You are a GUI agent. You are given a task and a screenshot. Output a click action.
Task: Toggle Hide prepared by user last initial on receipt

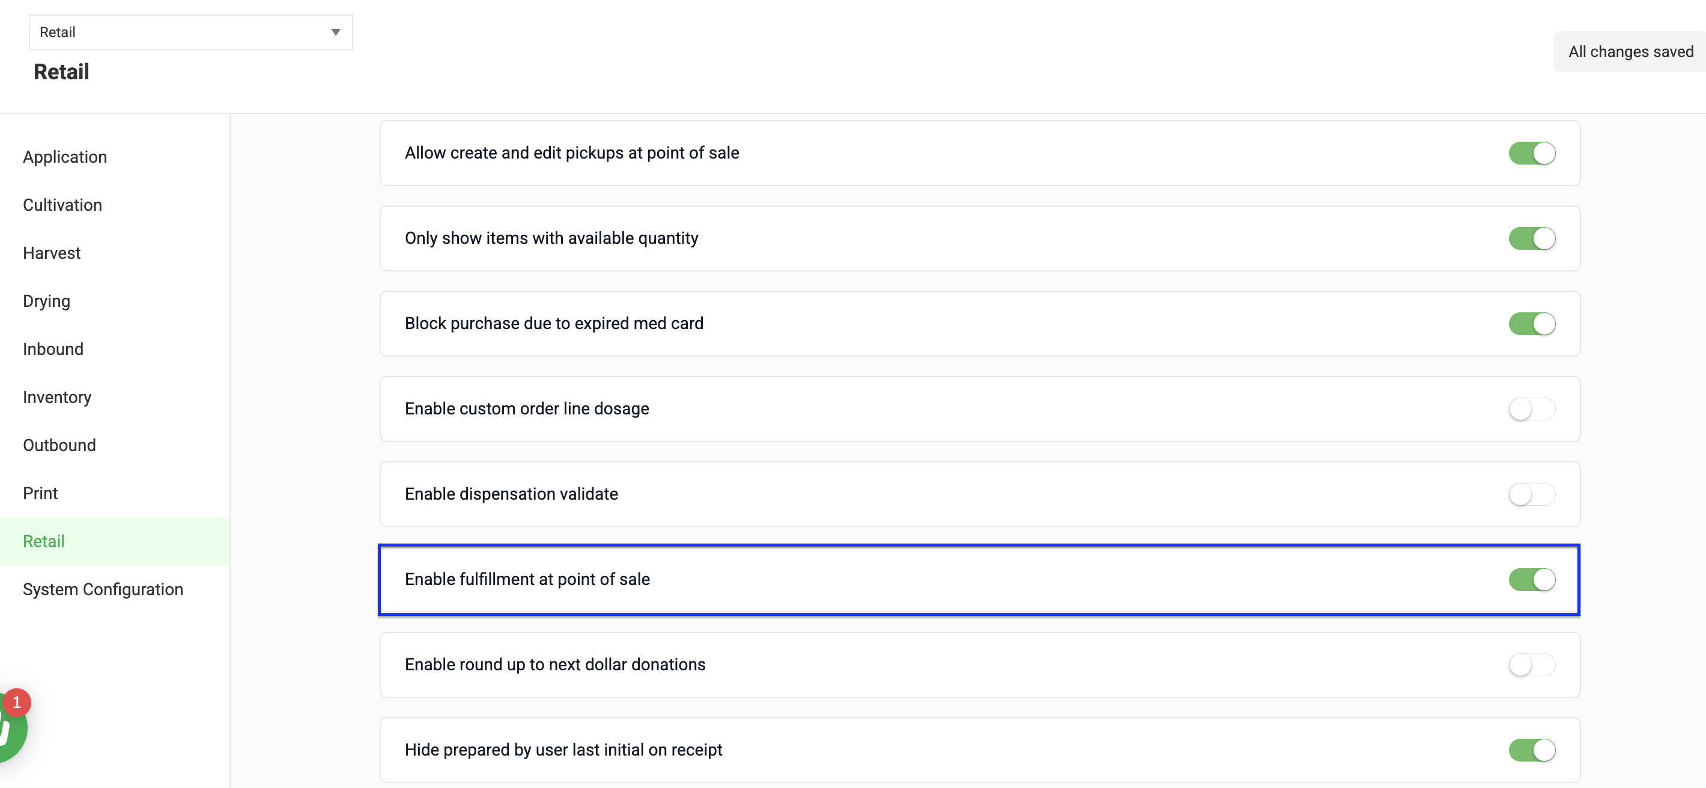1532,750
